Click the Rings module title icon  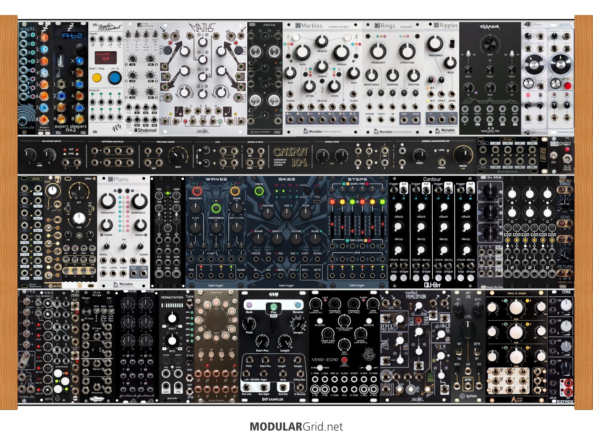[x=377, y=26]
